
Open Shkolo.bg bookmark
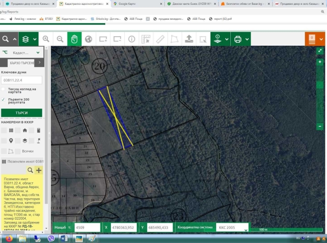[x=106, y=19]
